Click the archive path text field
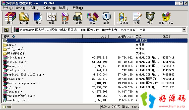This screenshot has width=189, height=110. click(98, 30)
